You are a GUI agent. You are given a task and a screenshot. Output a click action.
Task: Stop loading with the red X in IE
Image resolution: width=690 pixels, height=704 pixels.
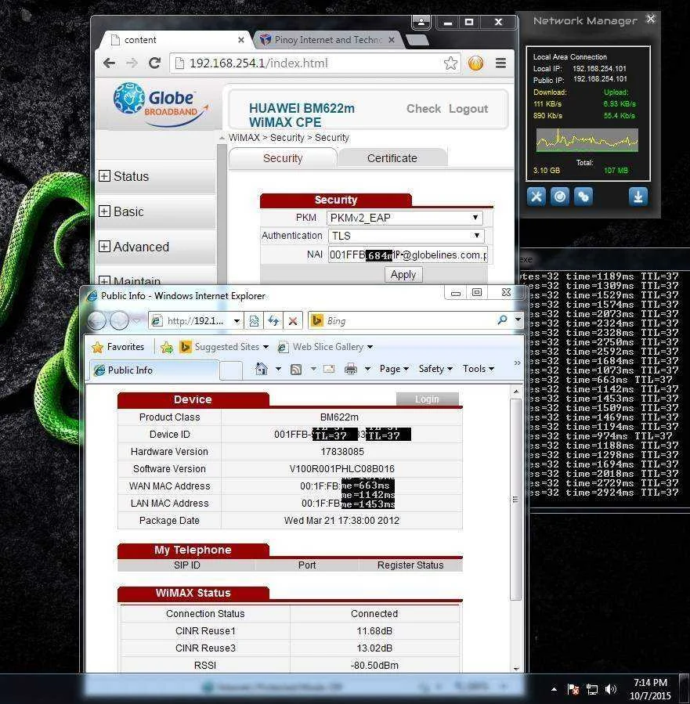click(x=293, y=321)
